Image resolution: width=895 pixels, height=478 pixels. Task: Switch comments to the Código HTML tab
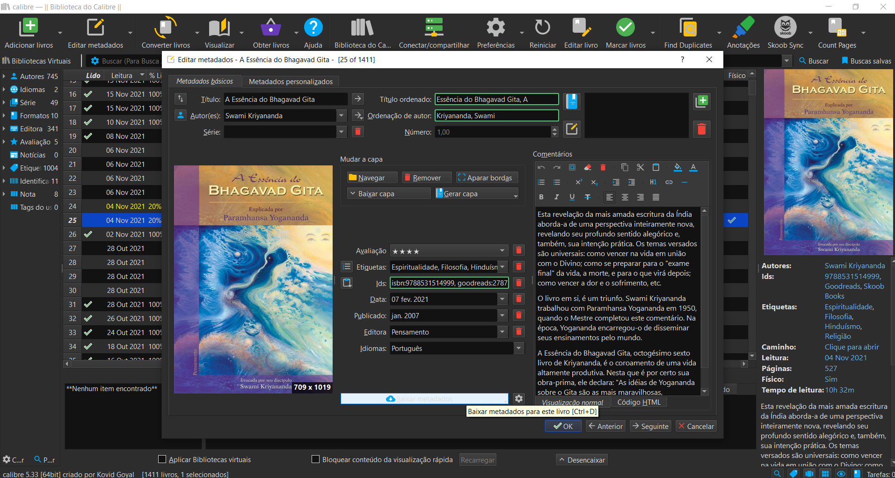[x=639, y=402]
